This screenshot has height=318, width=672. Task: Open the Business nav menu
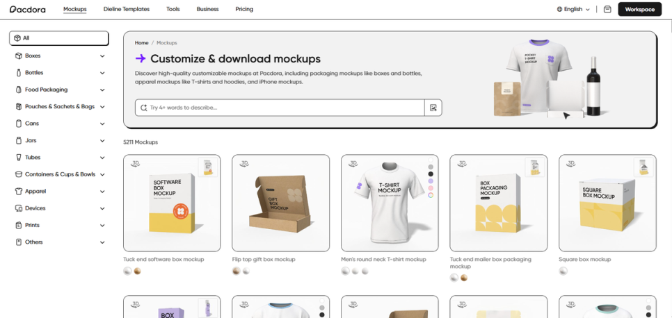207,9
